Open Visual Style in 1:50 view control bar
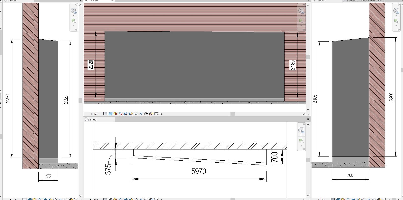The height and width of the screenshot is (200, 403). [110, 114]
